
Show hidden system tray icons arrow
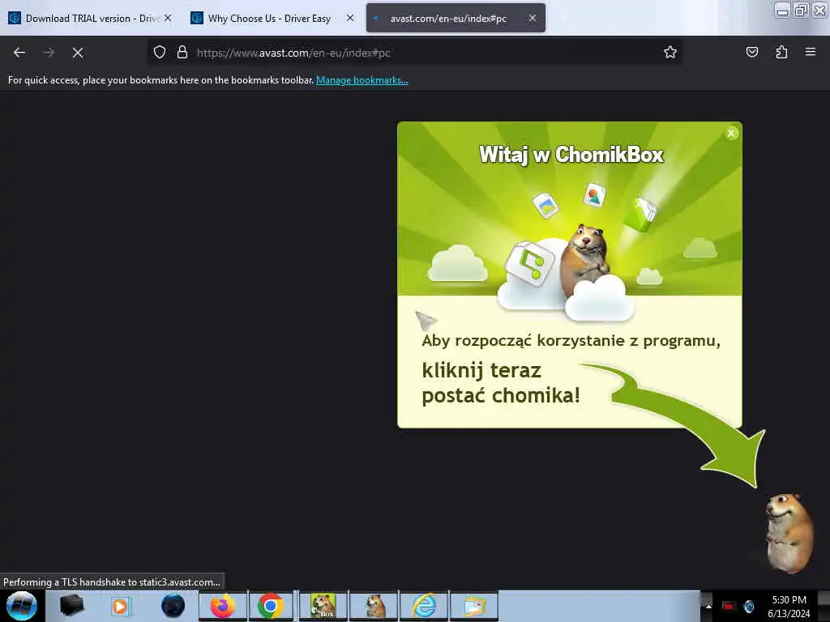point(708,606)
